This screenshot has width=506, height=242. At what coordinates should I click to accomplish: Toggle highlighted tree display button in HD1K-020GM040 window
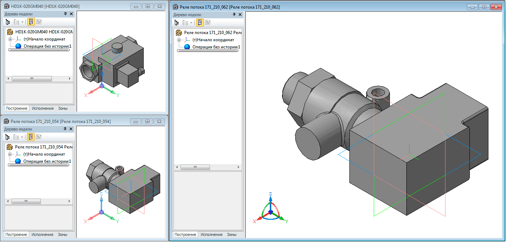click(x=31, y=22)
